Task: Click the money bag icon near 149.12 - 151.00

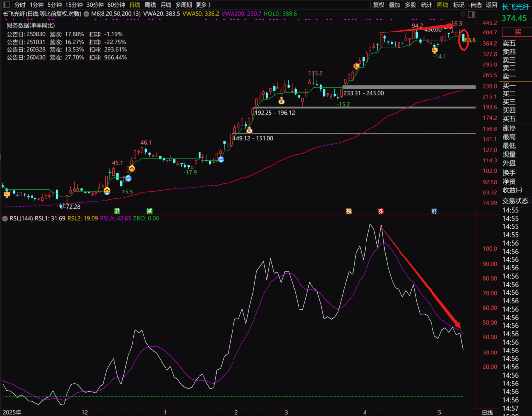Action: point(249,130)
